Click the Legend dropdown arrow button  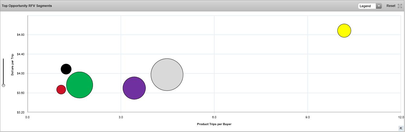pyautogui.click(x=379, y=6)
